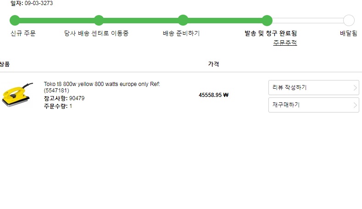Click the 참고사항 reference number 90479
362x209 pixels.
77,98
